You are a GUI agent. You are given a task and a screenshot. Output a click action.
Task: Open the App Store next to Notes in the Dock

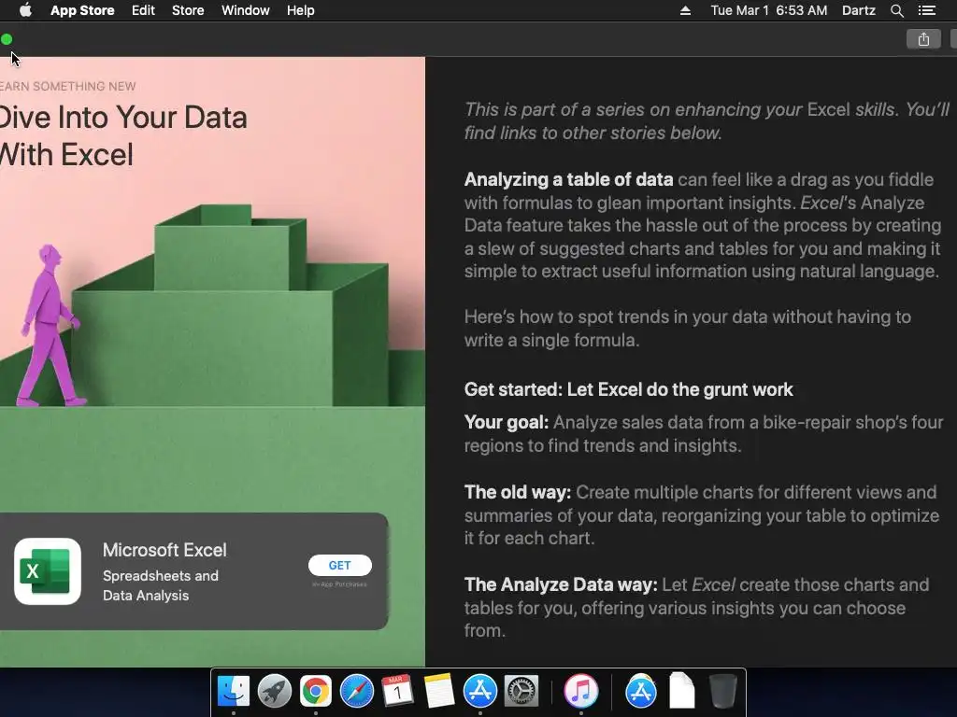click(x=480, y=691)
